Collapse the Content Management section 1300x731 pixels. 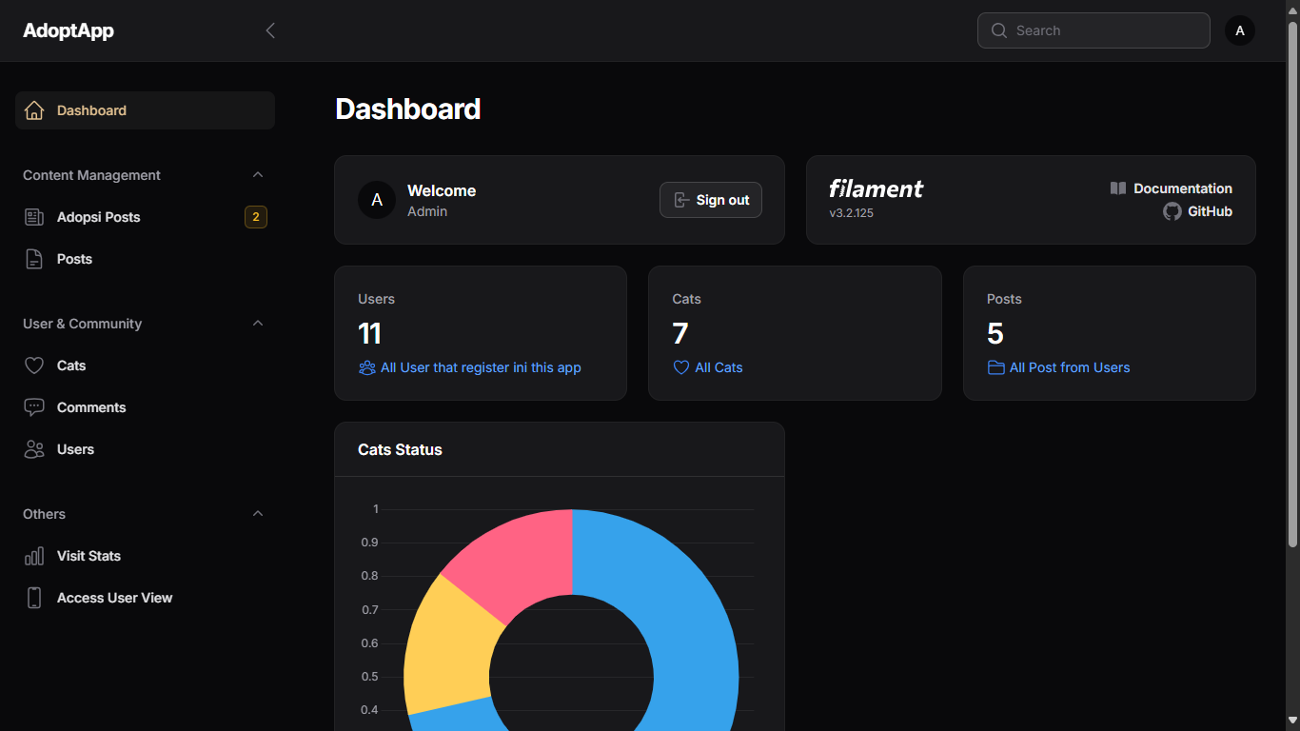(257, 174)
